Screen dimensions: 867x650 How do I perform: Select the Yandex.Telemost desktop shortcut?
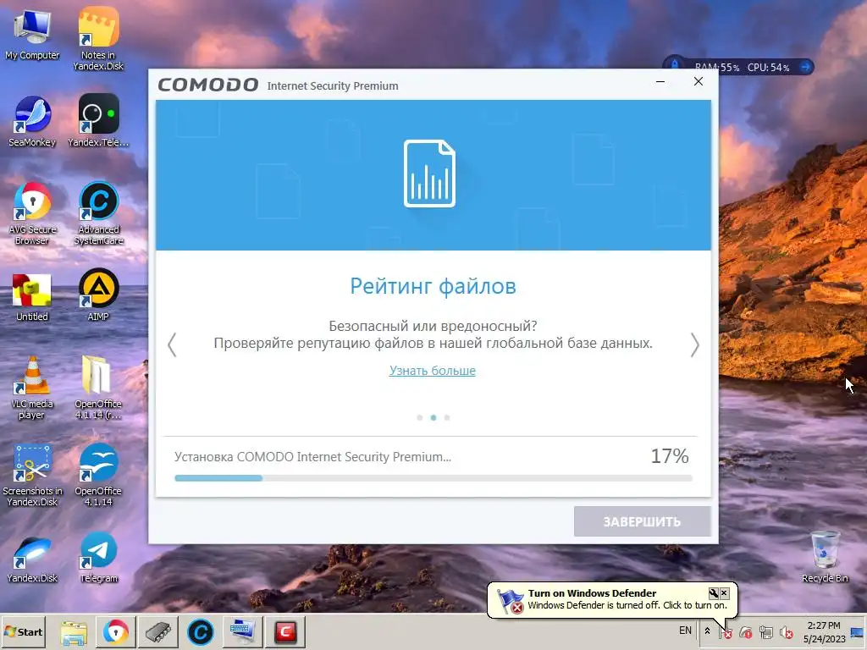(x=98, y=122)
